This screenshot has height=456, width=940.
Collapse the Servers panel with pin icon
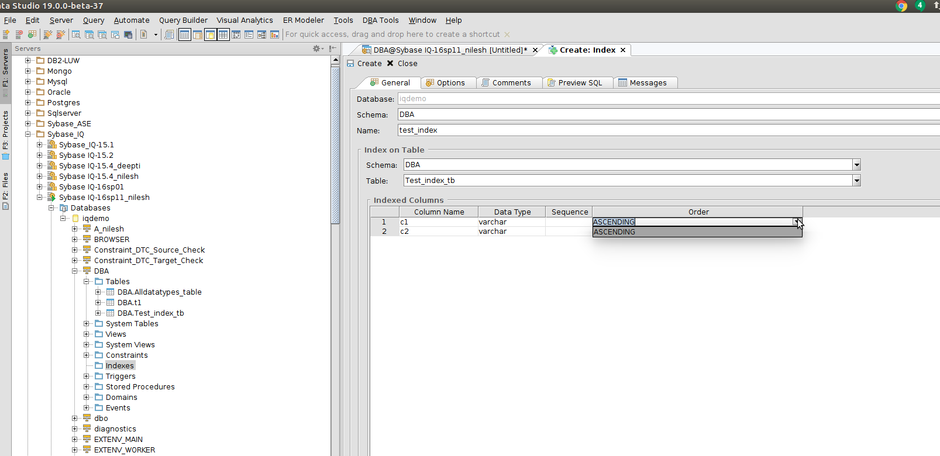(x=333, y=49)
